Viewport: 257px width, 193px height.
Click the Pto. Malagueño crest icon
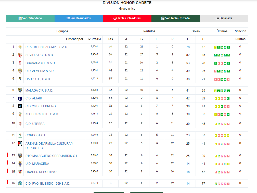tap(20, 156)
